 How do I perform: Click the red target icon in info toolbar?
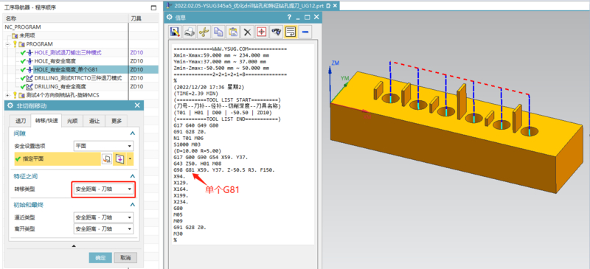[262, 32]
